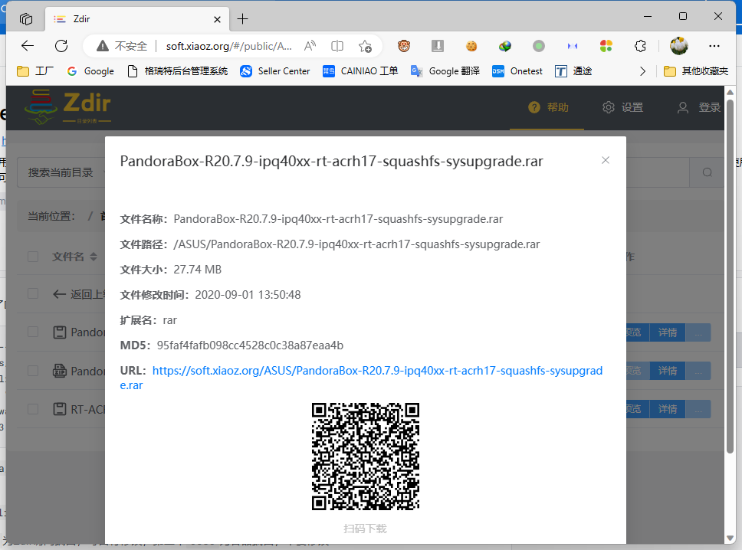Click 详情 button in first Pandora row

(668, 332)
